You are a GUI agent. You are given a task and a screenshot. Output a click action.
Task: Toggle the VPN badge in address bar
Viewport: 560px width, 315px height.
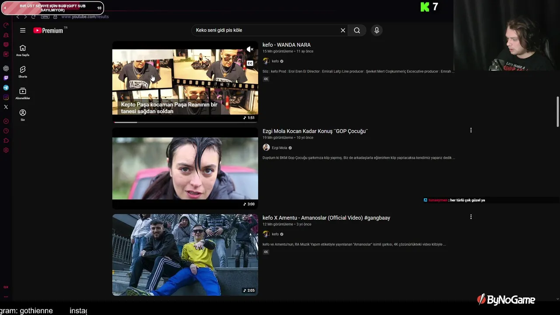coord(45,17)
